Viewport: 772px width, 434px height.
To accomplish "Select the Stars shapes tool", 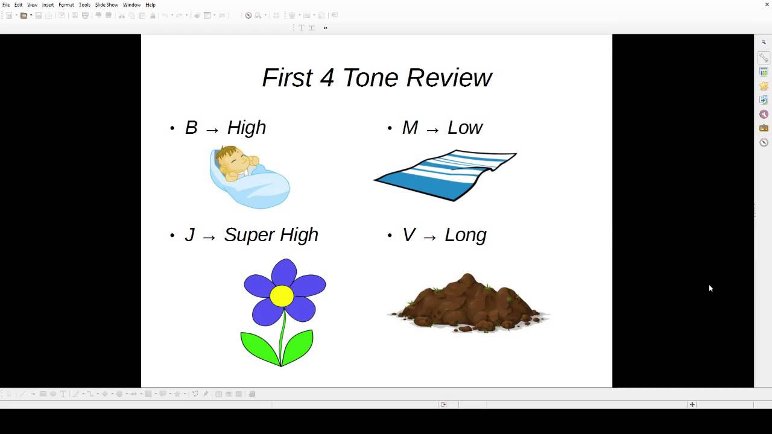I will [177, 394].
